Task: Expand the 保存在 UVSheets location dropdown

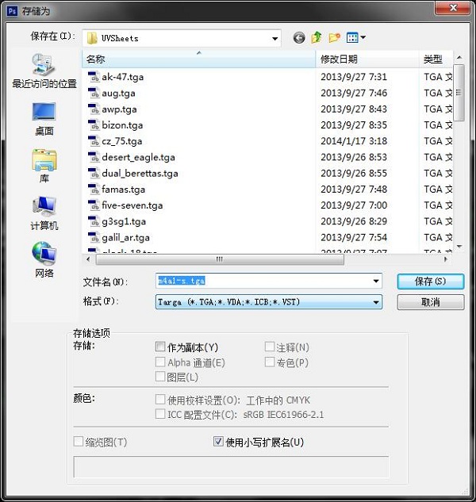Action: (274, 38)
